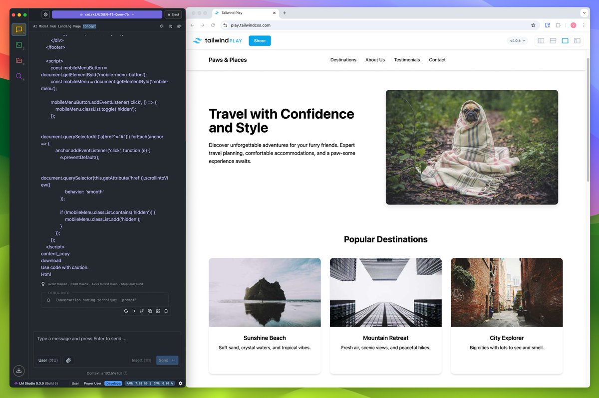Switch LM Studio to User mode
599x398 pixels.
(x=75, y=384)
